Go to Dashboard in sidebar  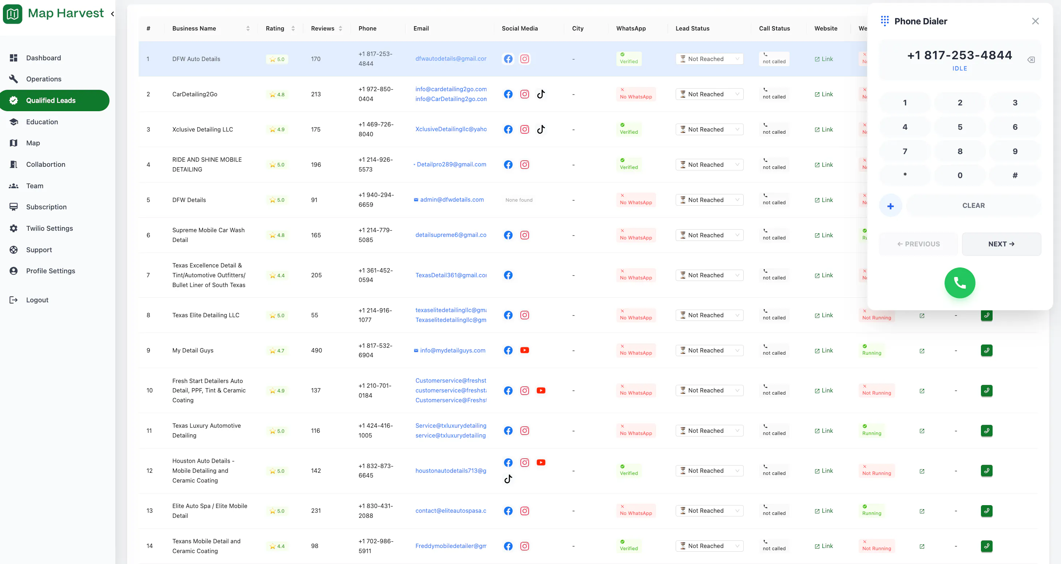43,58
